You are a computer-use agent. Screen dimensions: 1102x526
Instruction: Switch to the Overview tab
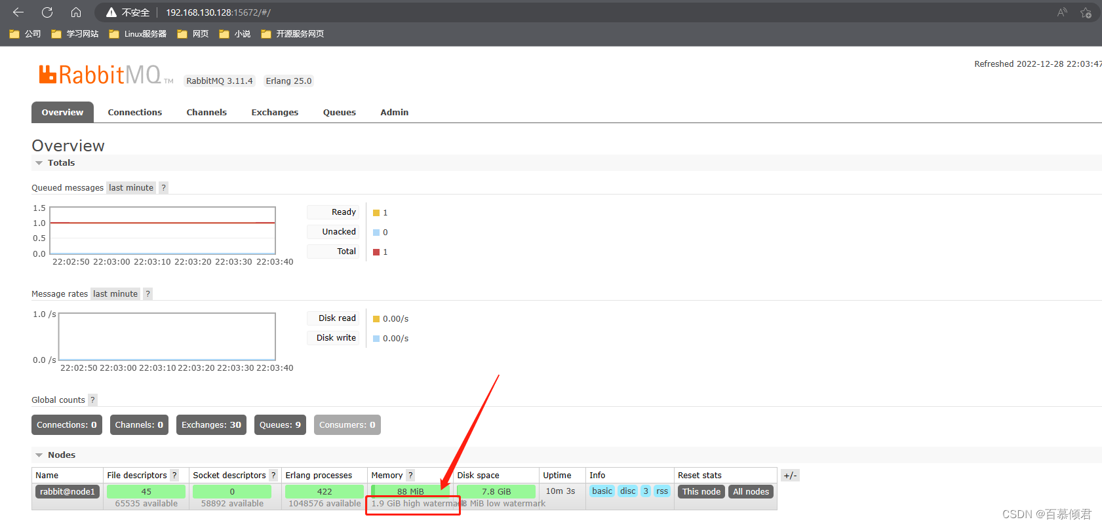(62, 112)
